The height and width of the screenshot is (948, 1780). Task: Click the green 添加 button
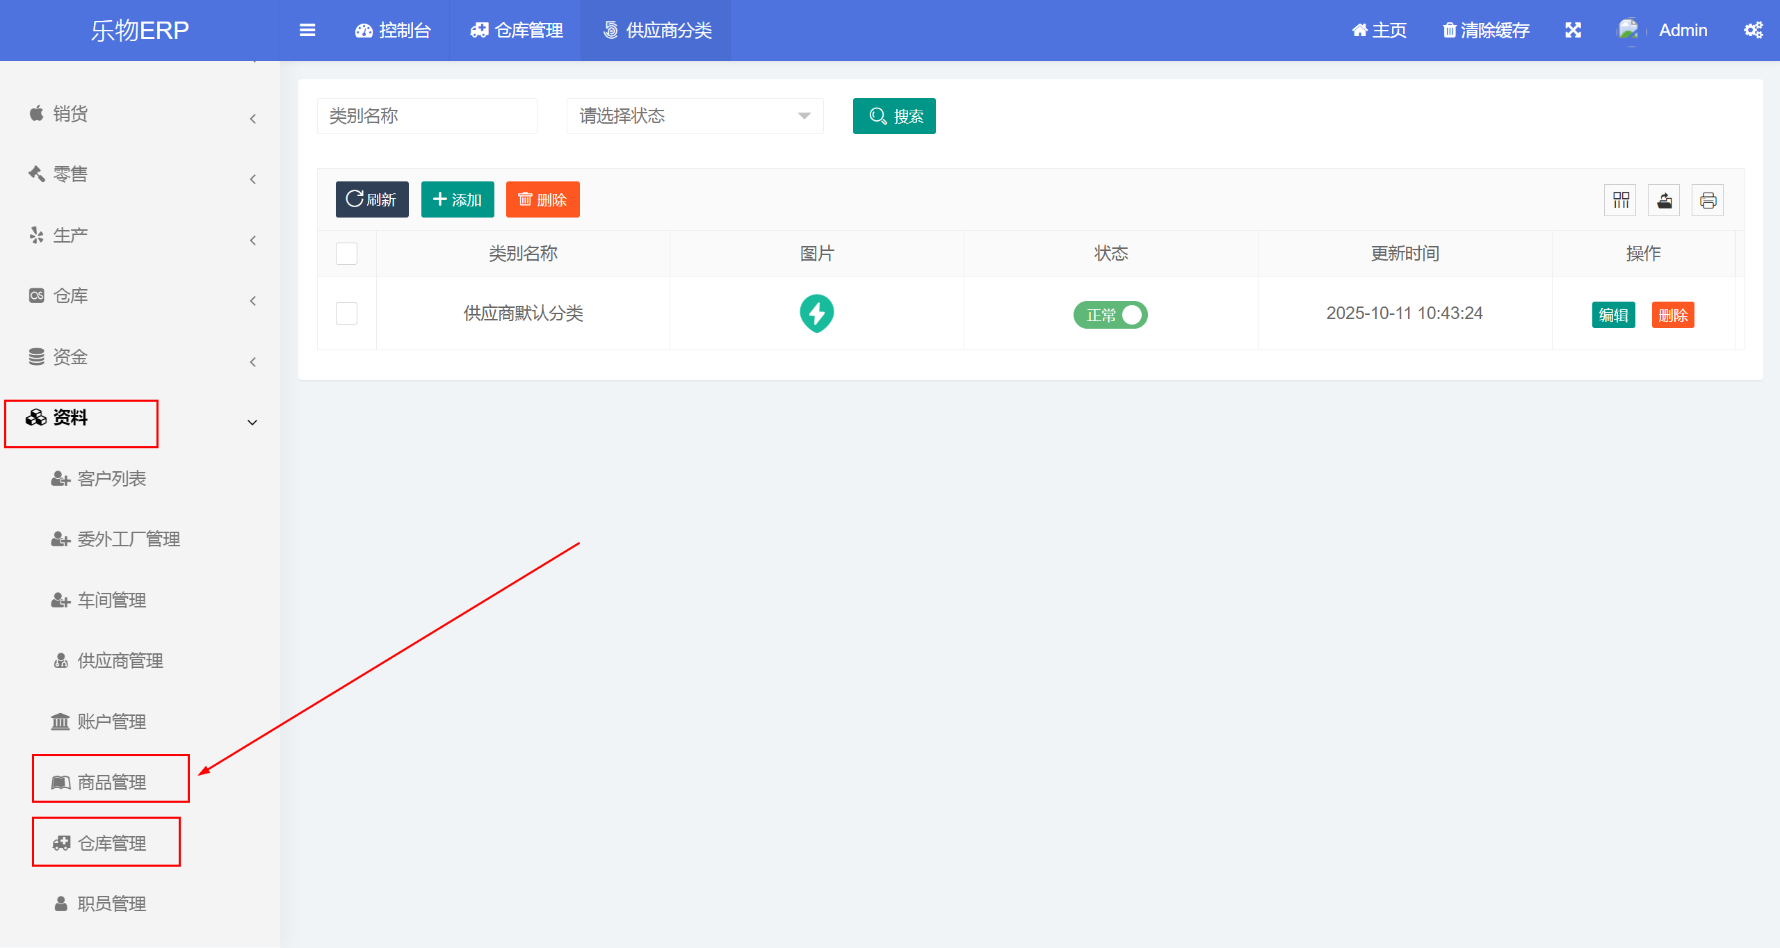(458, 200)
